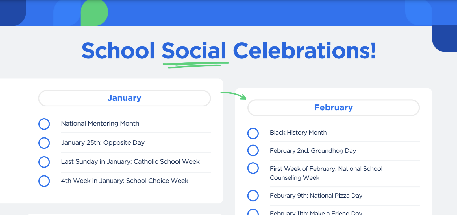Mark Groundhog Day complete
Screen dimensions: 457x215
pyautogui.click(x=253, y=151)
